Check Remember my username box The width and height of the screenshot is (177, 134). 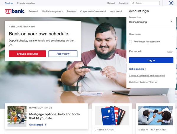click(130, 42)
